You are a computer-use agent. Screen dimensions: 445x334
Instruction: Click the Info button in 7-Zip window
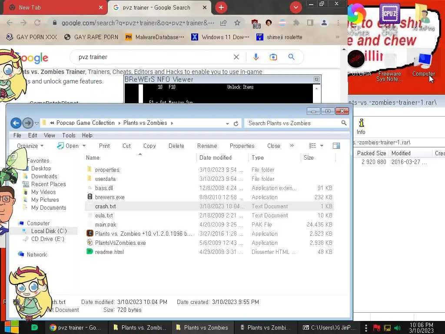(x=361, y=127)
